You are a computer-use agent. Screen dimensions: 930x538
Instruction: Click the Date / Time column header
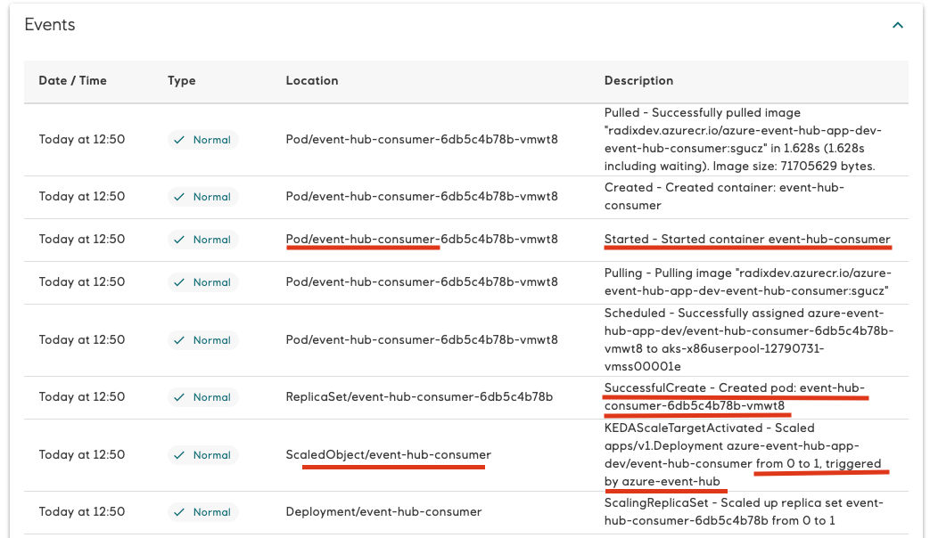pyautogui.click(x=72, y=80)
